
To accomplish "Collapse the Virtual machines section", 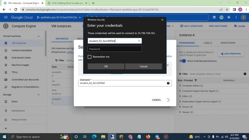I will point(39,36).
